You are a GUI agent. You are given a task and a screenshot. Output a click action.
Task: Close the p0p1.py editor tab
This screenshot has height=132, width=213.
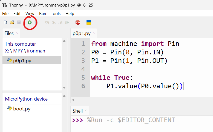(94, 33)
